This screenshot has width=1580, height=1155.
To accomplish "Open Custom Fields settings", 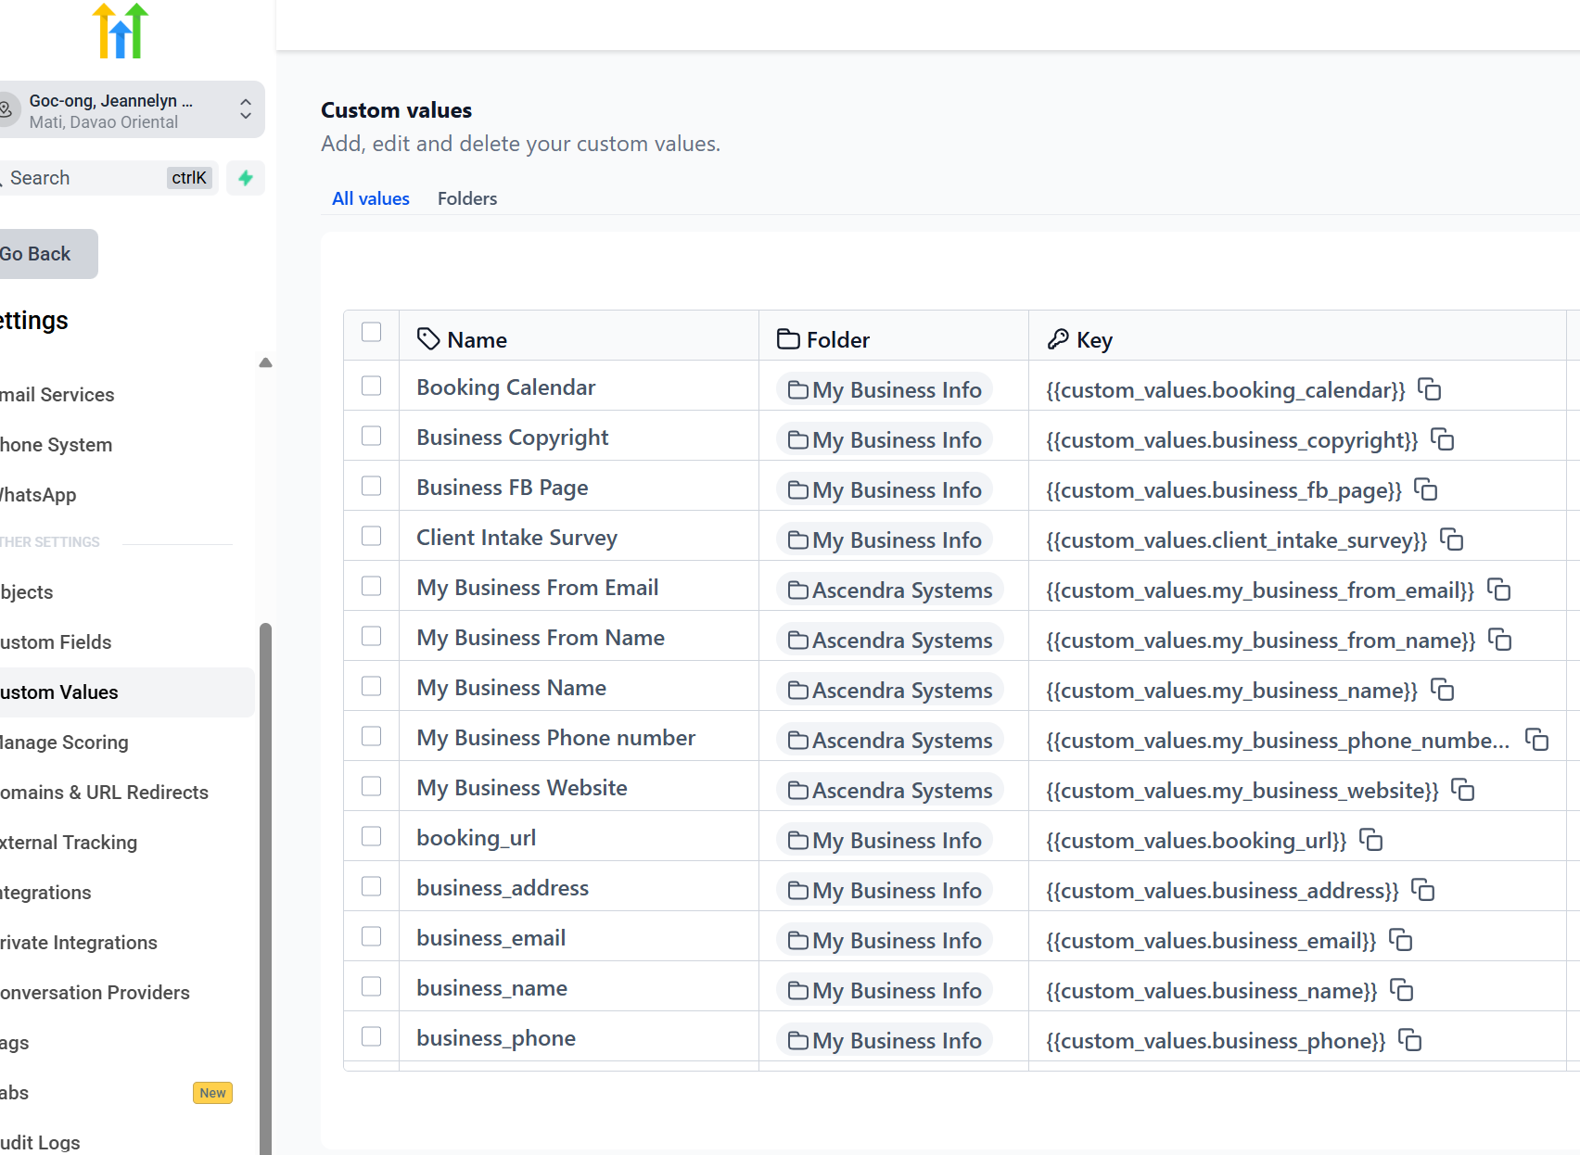I will point(56,642).
